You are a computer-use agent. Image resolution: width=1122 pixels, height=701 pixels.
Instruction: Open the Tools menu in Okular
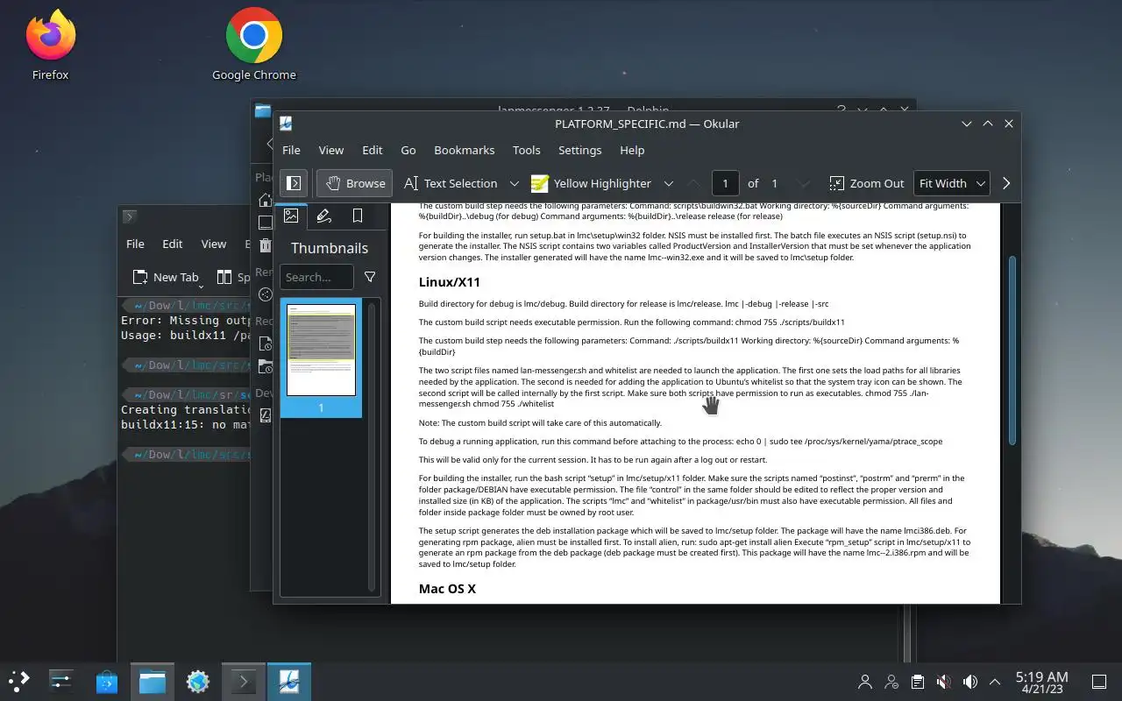pos(526,150)
